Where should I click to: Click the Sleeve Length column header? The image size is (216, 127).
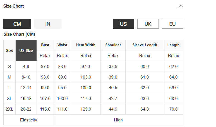[145, 45]
